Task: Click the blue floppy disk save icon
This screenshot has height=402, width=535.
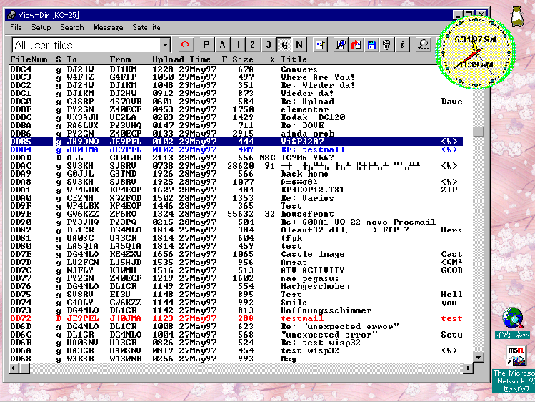Action: pyautogui.click(x=371, y=45)
